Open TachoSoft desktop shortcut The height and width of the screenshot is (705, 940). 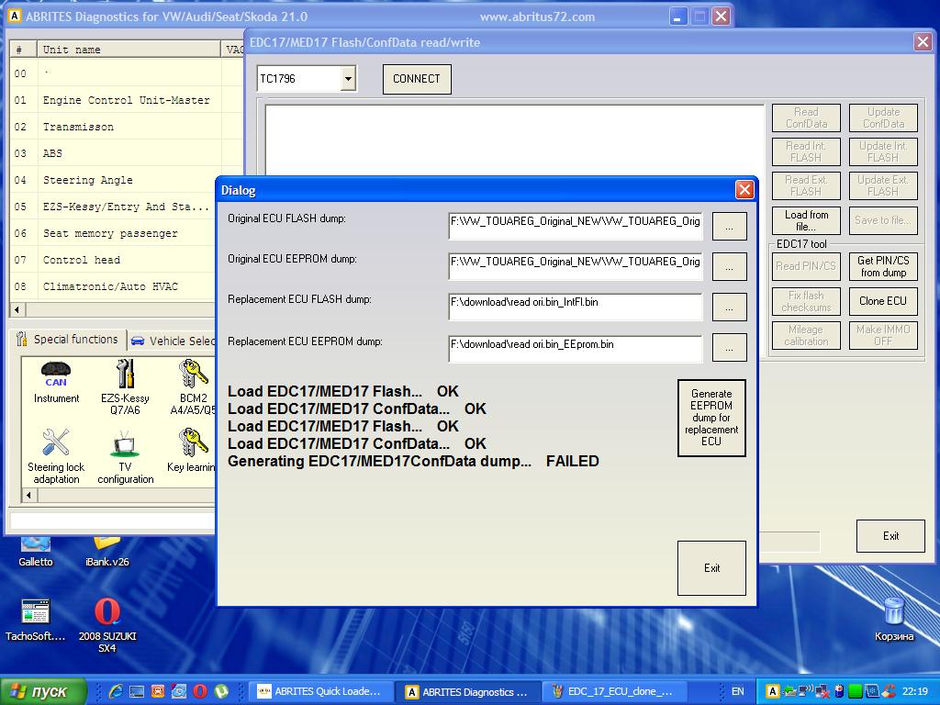(35, 620)
